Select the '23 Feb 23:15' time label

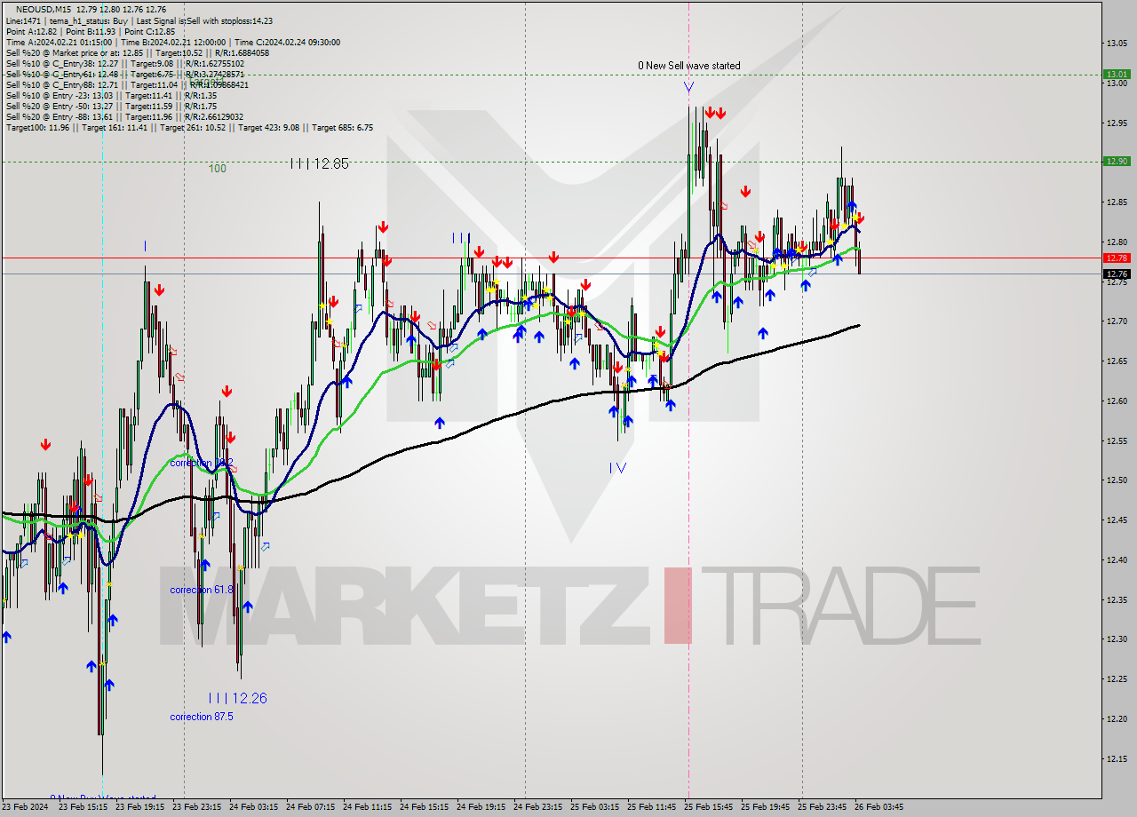196,807
